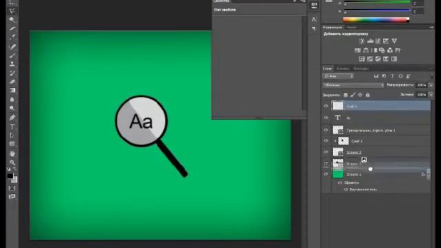Add a Vibrance adjustment
The height and width of the screenshot is (248, 441).
coord(394,41)
